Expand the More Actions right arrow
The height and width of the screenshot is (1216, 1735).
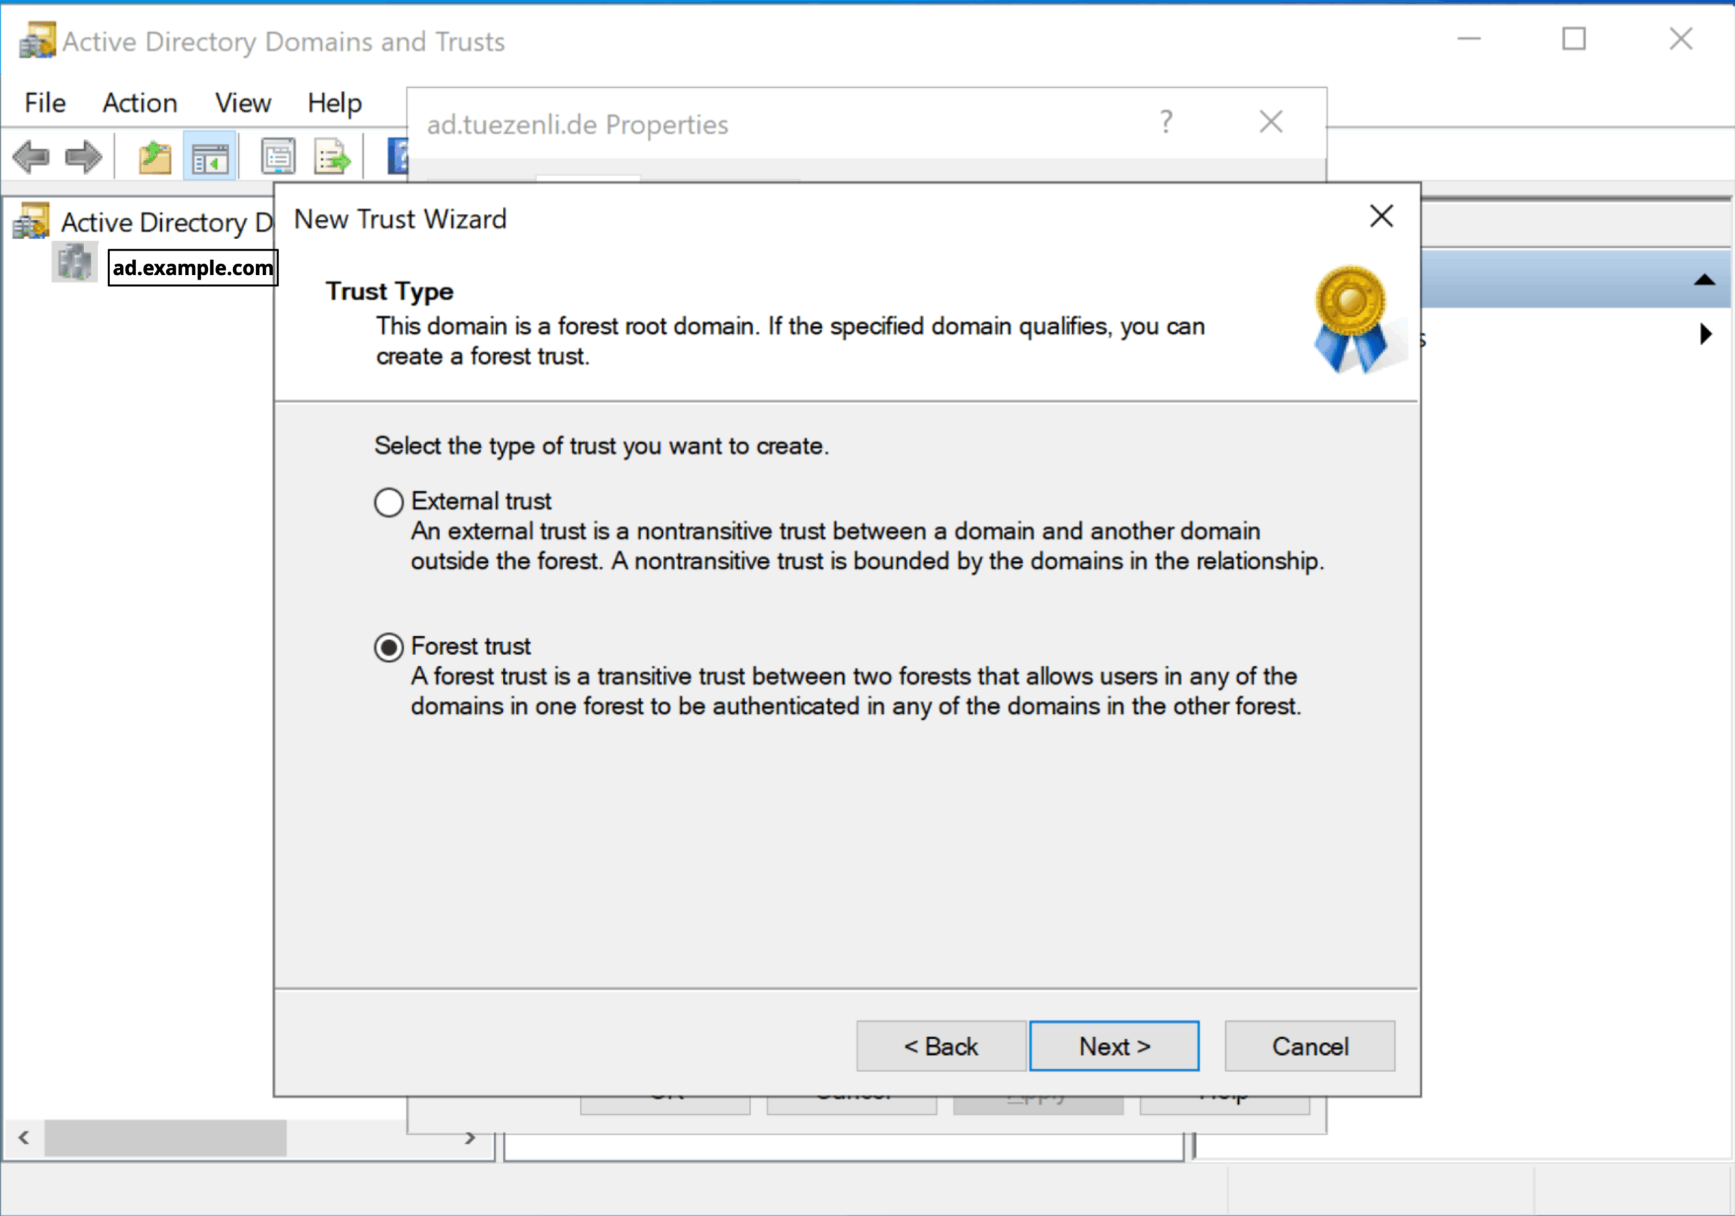pyautogui.click(x=1706, y=334)
